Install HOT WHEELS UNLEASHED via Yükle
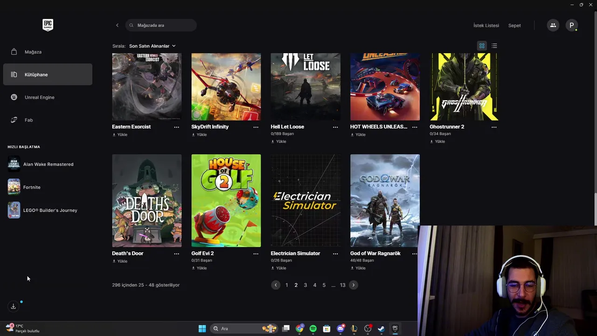Image resolution: width=597 pixels, height=336 pixels. (x=358, y=135)
